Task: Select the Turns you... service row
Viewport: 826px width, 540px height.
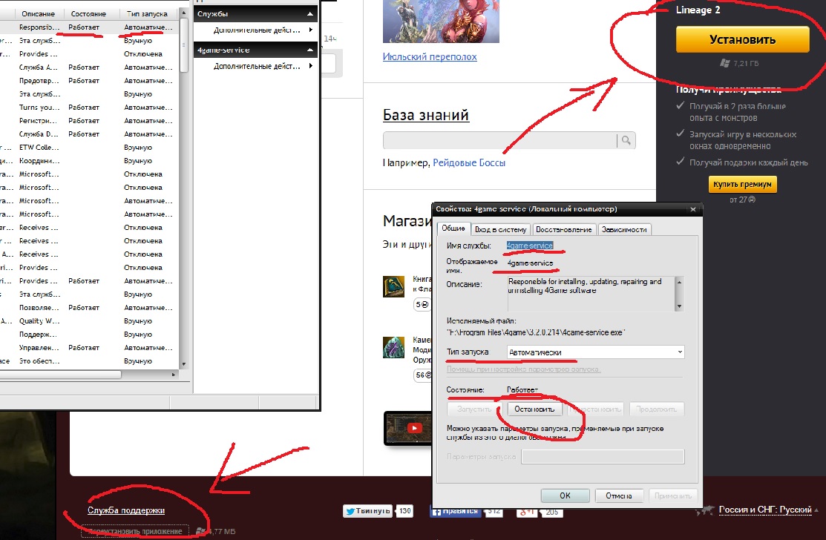Action: point(90,108)
